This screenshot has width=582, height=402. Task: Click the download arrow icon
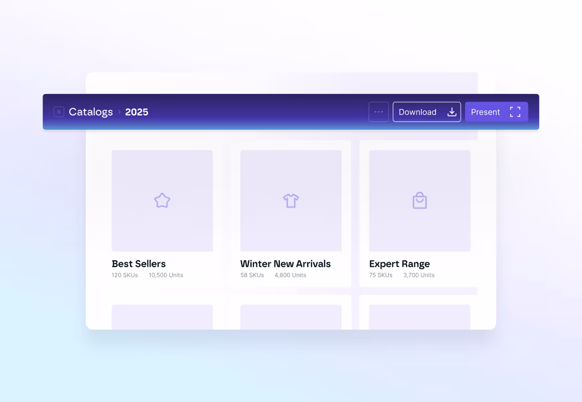[452, 112]
